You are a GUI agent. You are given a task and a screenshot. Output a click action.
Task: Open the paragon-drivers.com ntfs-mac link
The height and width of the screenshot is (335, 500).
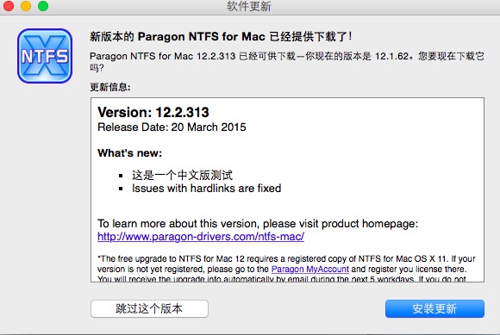pos(201,237)
